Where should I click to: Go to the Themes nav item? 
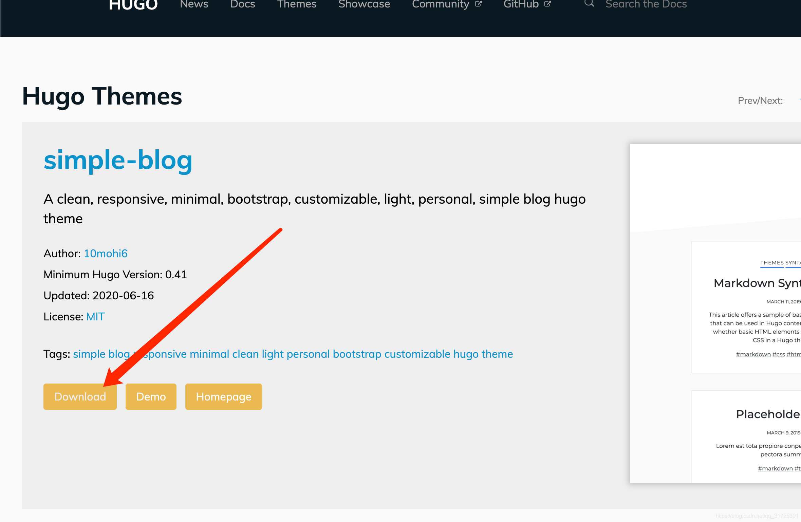pos(297,4)
